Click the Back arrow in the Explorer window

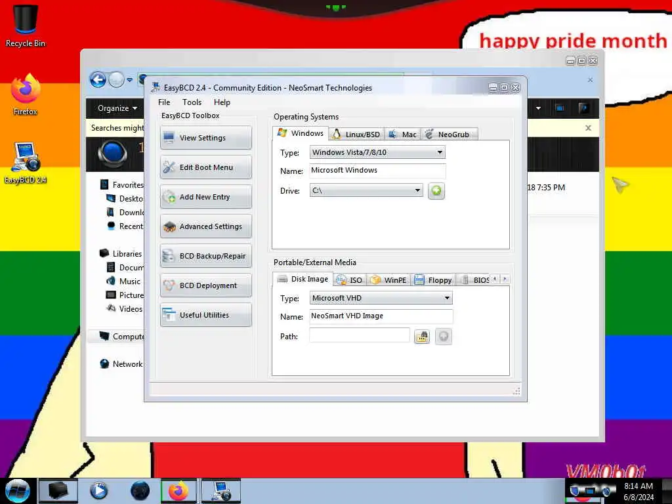pos(98,79)
